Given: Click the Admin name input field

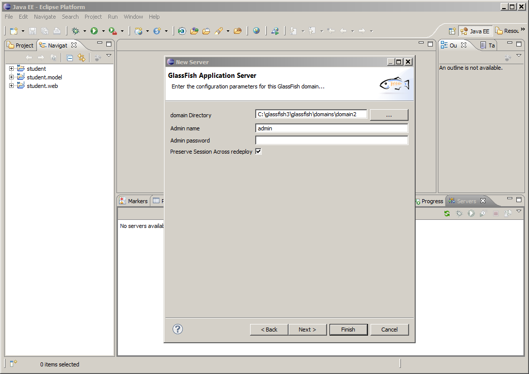Looking at the screenshot, I should point(332,128).
